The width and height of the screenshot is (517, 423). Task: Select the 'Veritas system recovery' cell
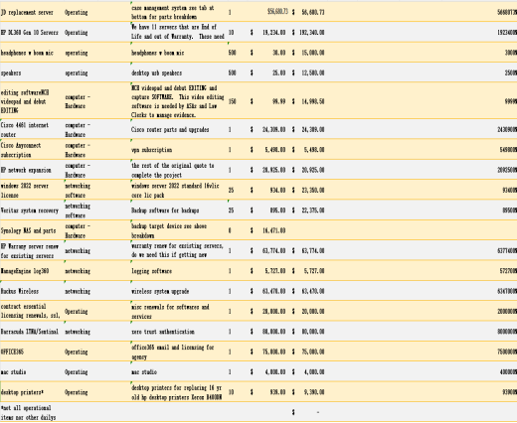pos(32,211)
